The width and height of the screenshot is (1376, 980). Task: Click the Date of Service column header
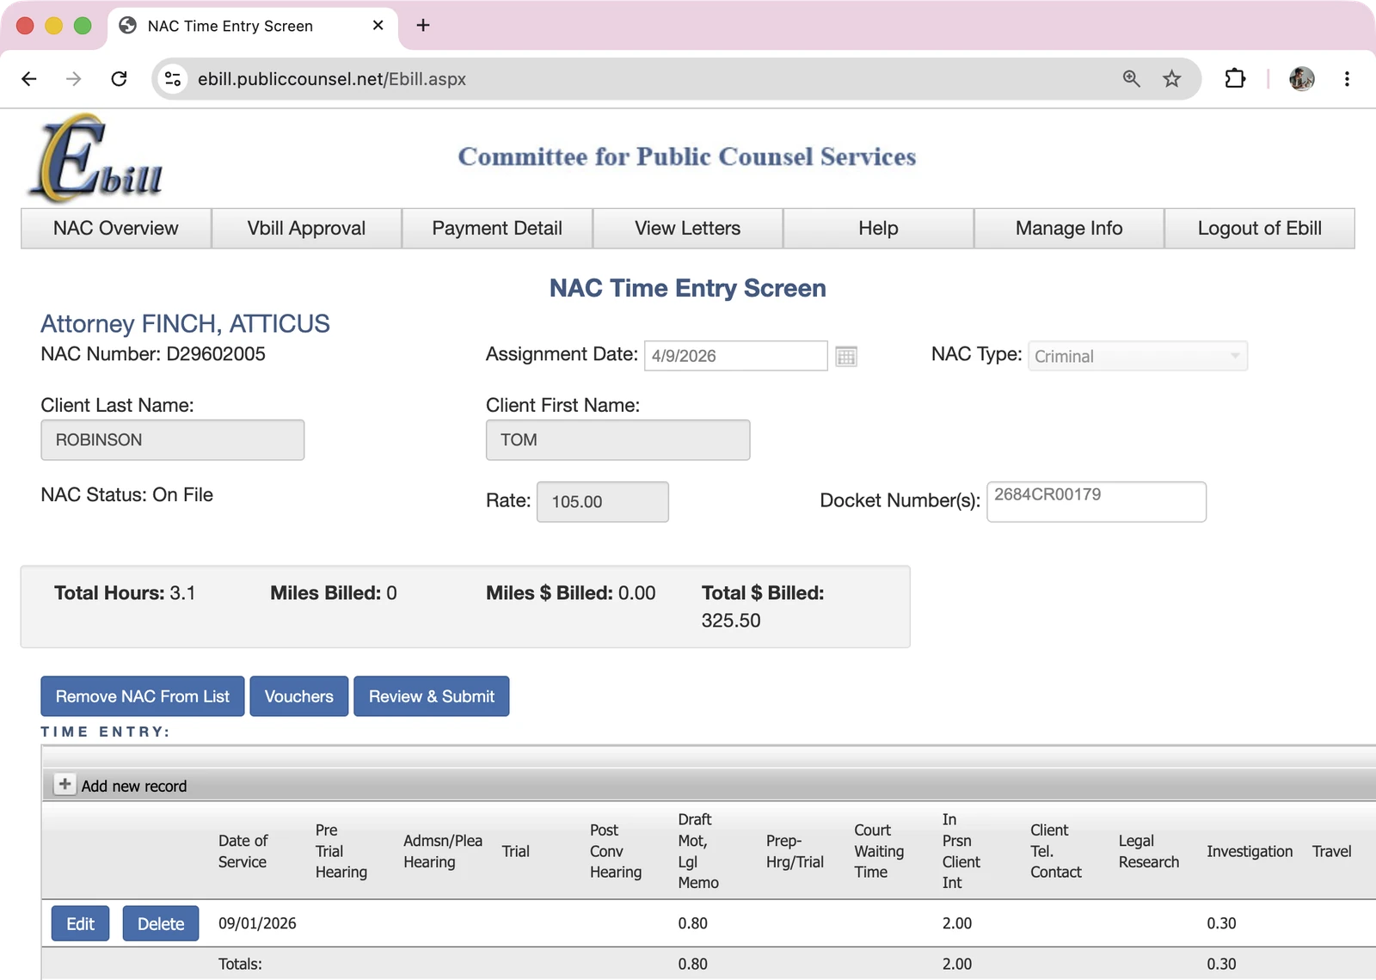243,851
